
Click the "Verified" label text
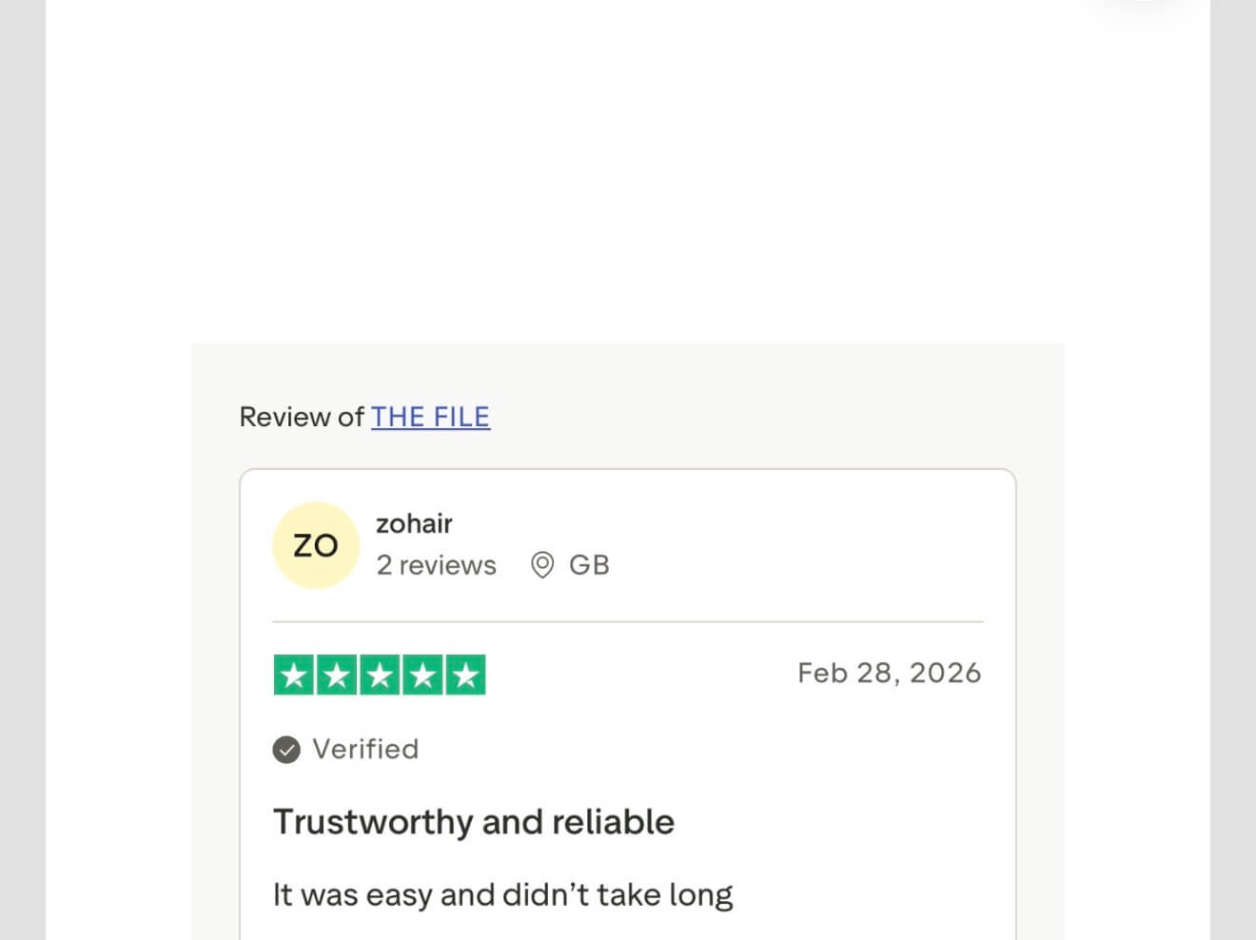coord(365,750)
